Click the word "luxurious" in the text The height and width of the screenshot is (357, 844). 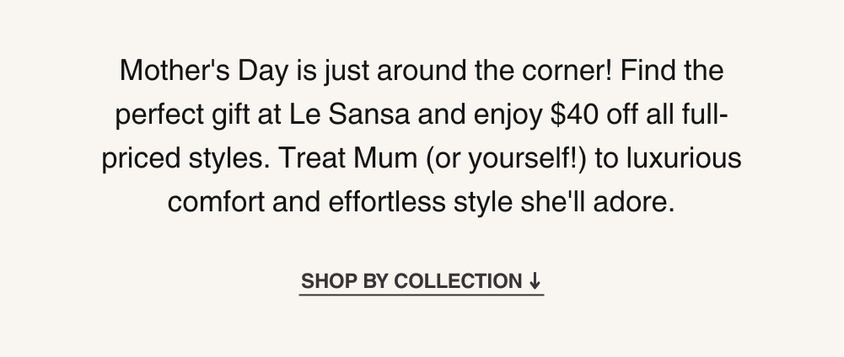point(684,158)
